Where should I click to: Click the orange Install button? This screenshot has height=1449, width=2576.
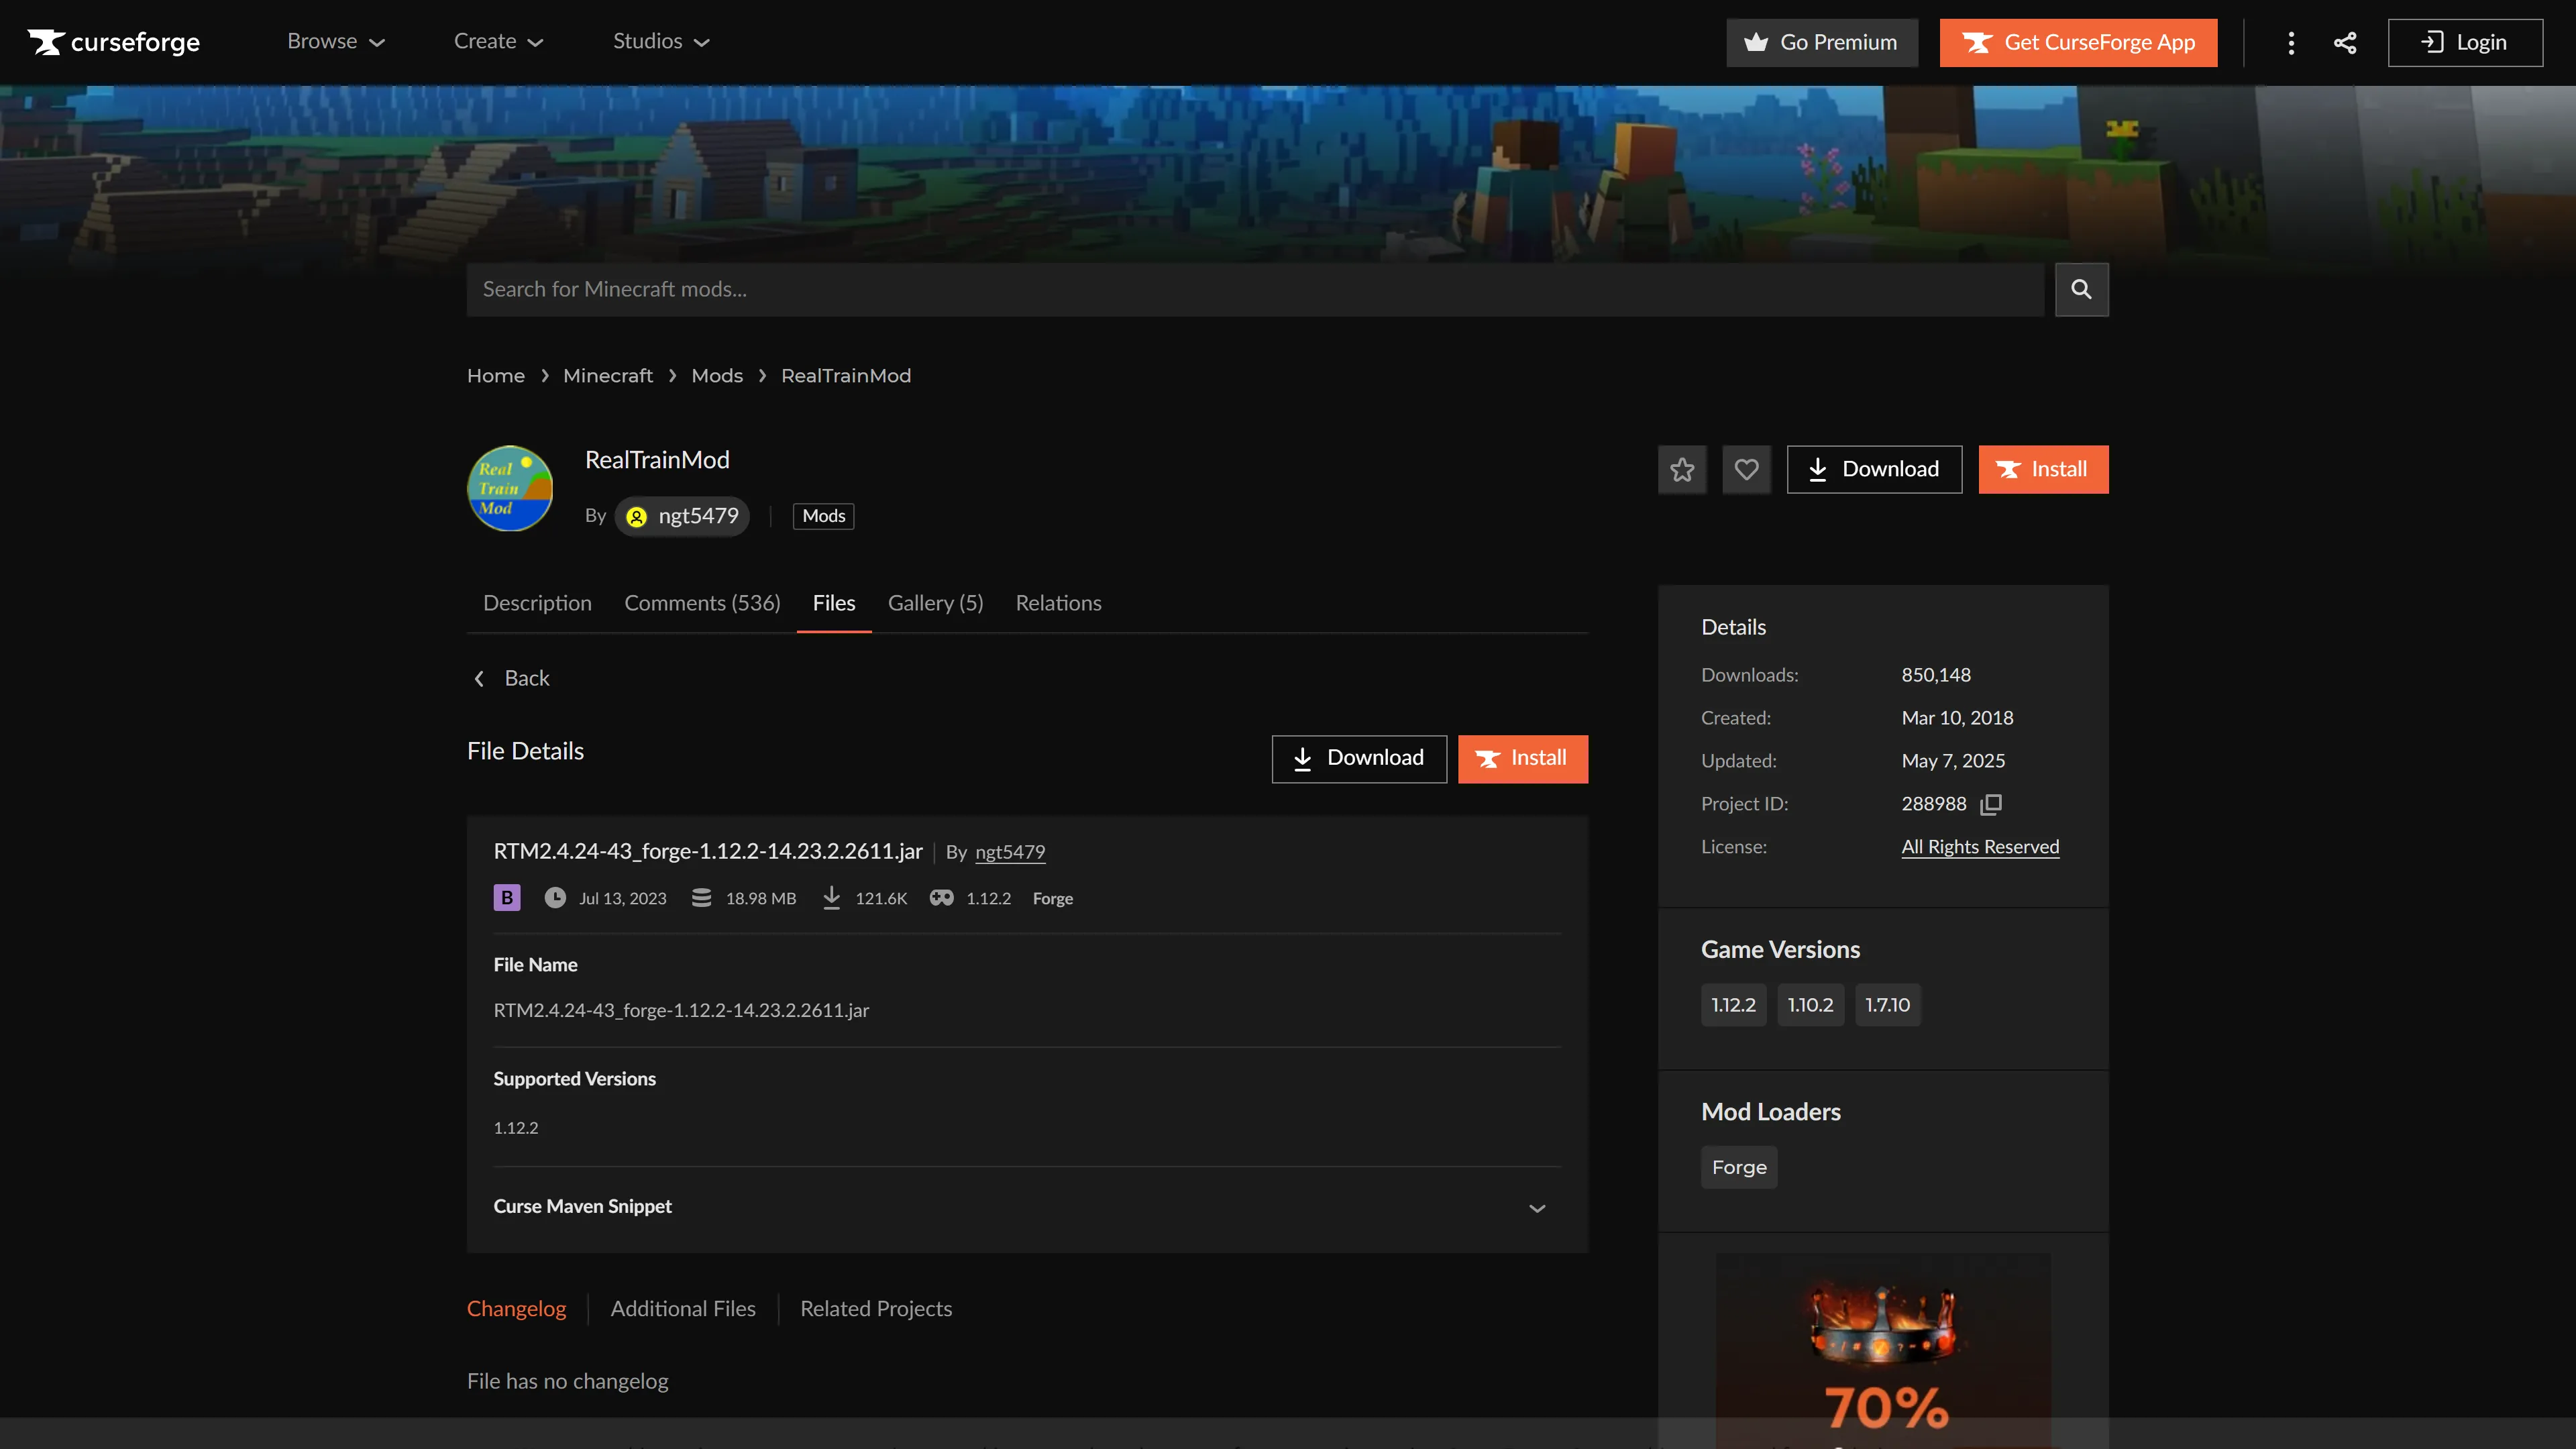coord(2043,469)
